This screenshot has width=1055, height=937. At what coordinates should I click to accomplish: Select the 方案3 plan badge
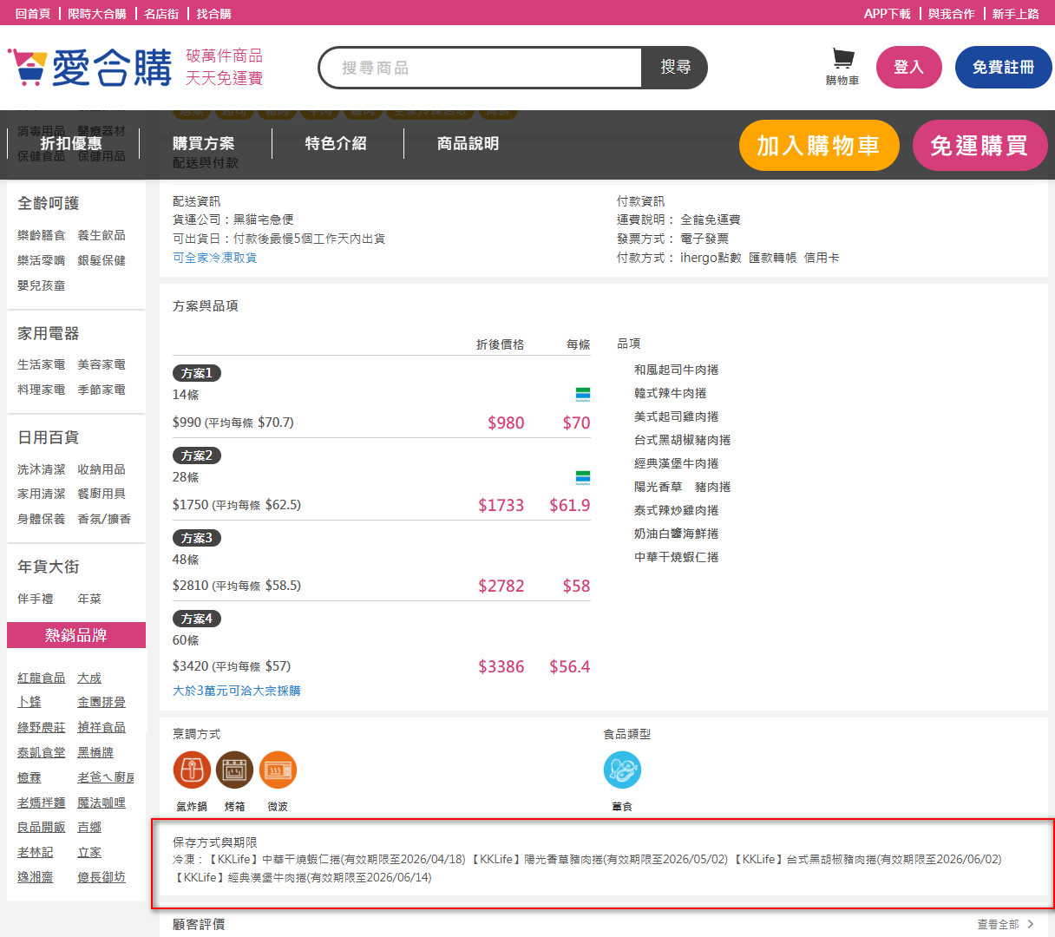(x=197, y=538)
